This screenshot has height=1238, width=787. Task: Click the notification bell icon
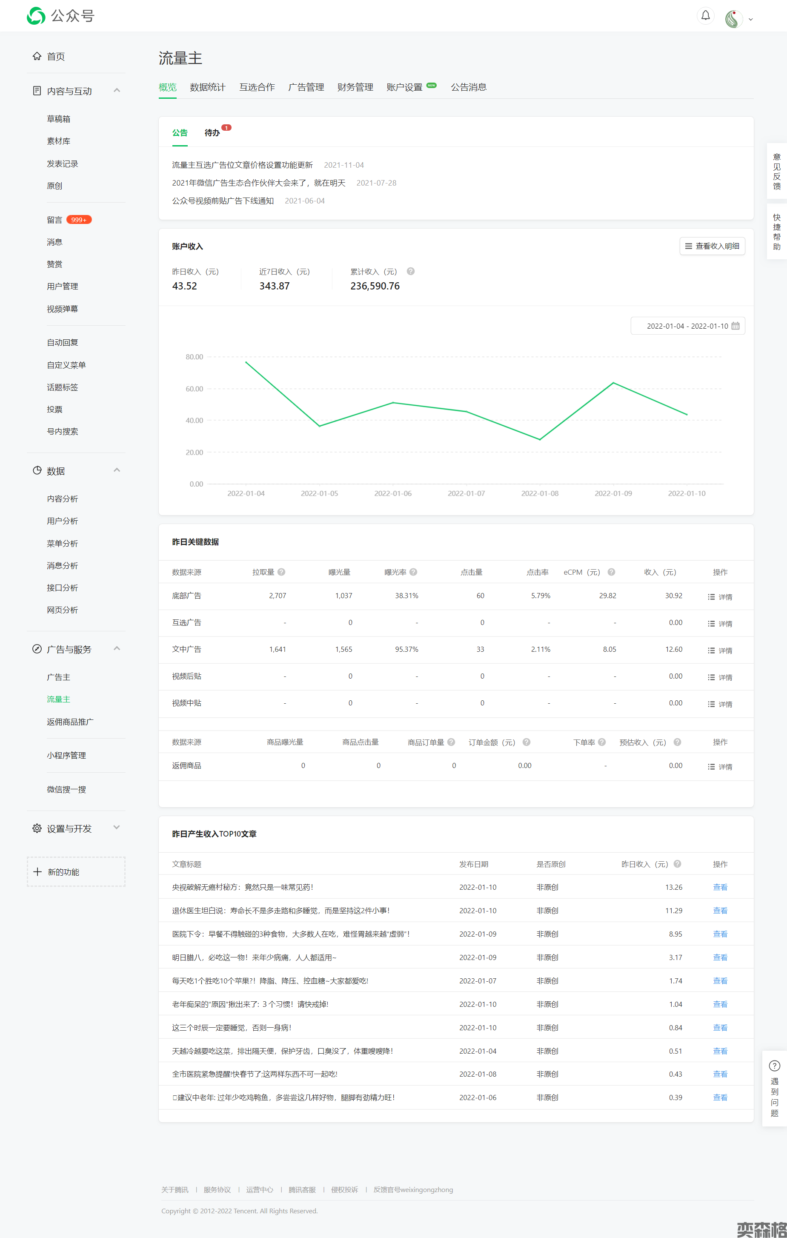coord(705,16)
